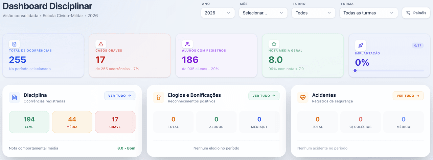Click the Média/ST tile in Elogios panel

pos(259,122)
